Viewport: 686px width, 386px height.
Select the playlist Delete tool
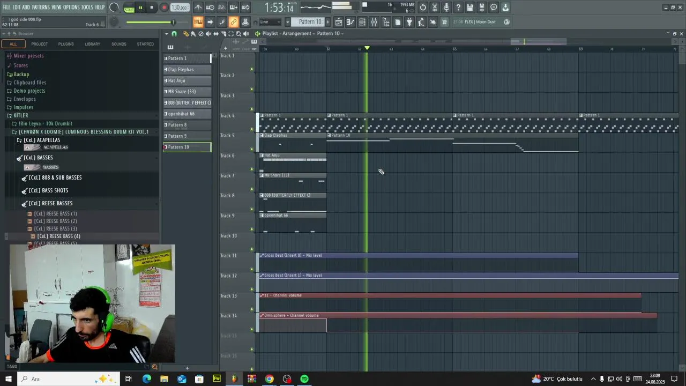tap(201, 34)
